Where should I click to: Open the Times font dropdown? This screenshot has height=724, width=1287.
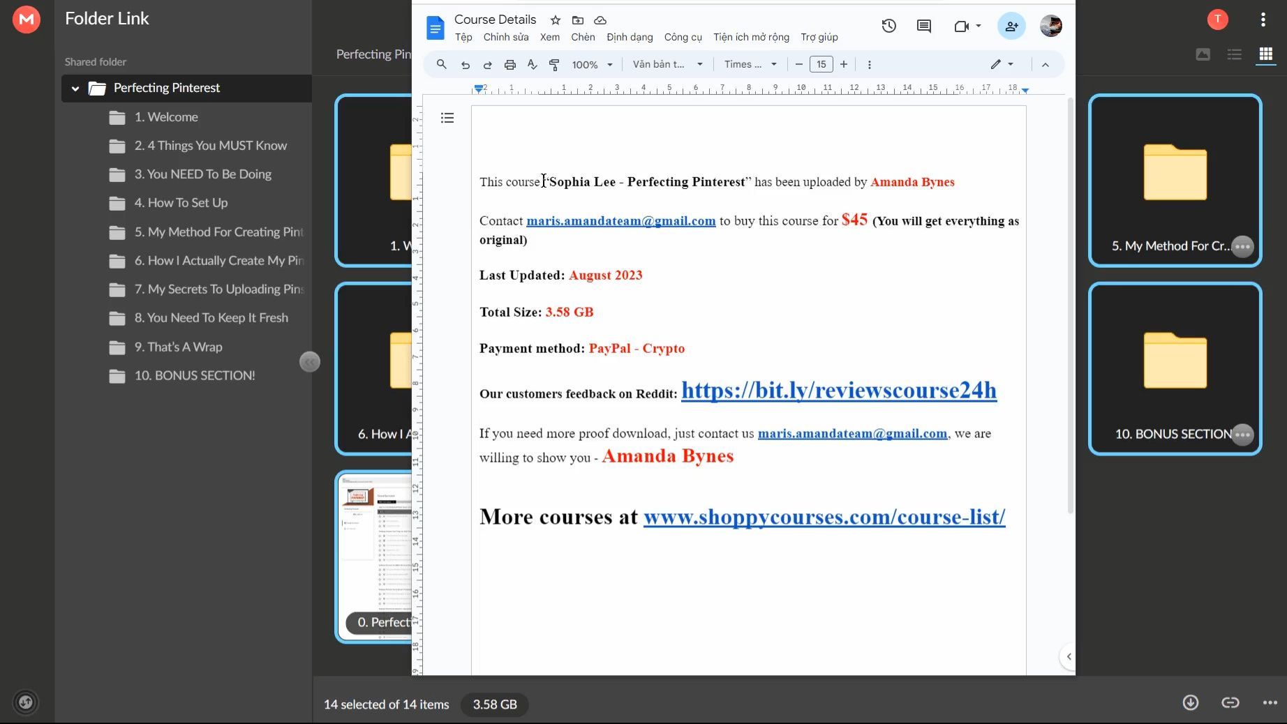(x=750, y=64)
